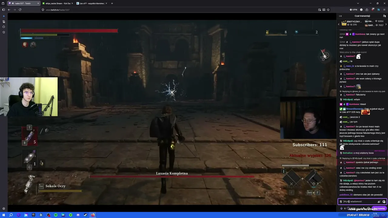Show the previous leaderboard page
Screen dimensions: 388x218
(339, 24)
